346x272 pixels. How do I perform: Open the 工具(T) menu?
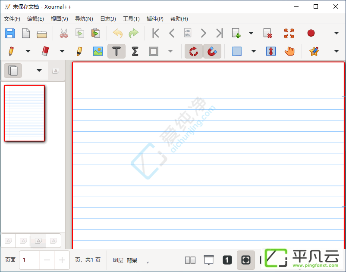(131, 19)
